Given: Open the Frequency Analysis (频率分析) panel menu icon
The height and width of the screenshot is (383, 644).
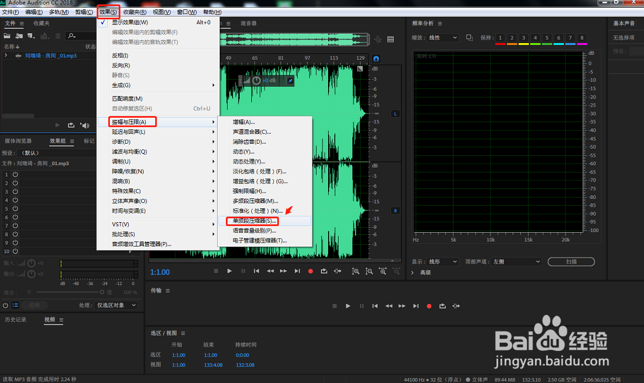Looking at the screenshot, I should [x=440, y=23].
